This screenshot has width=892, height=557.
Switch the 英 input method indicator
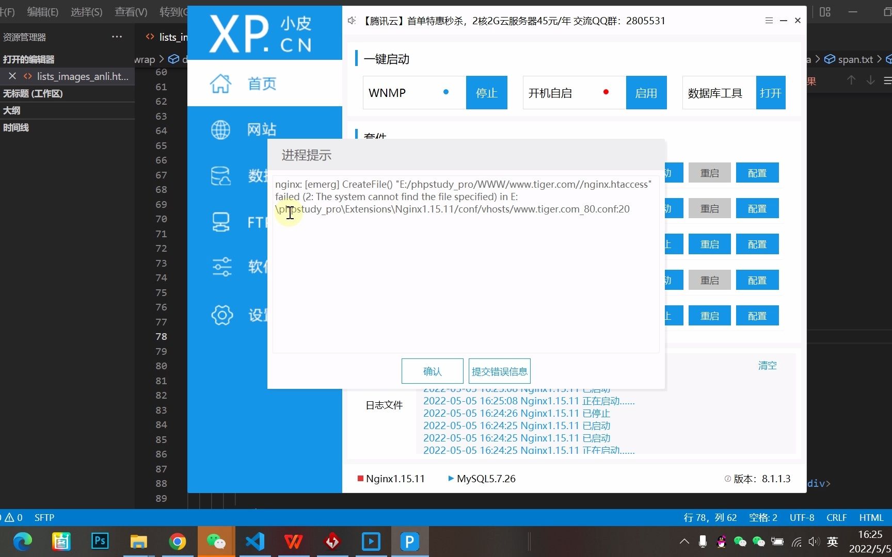pyautogui.click(x=832, y=542)
